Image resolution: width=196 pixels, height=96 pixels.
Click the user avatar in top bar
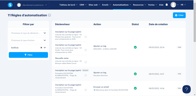tap(173, 5)
